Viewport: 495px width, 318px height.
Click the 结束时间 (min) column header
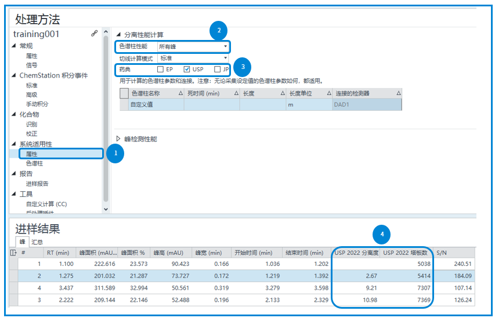pyautogui.click(x=306, y=253)
